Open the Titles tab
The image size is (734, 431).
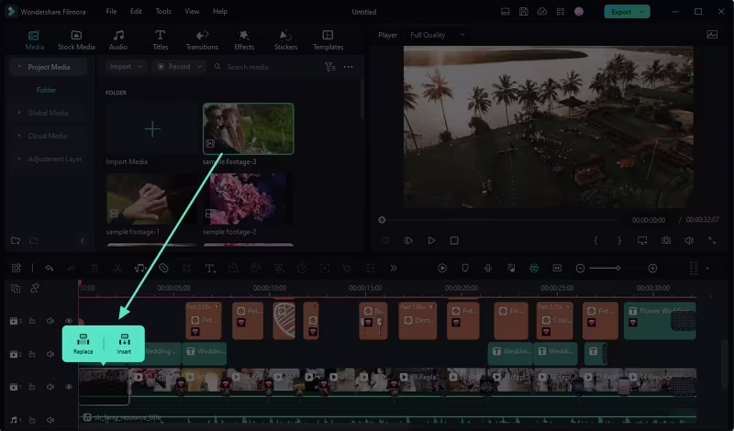point(160,40)
